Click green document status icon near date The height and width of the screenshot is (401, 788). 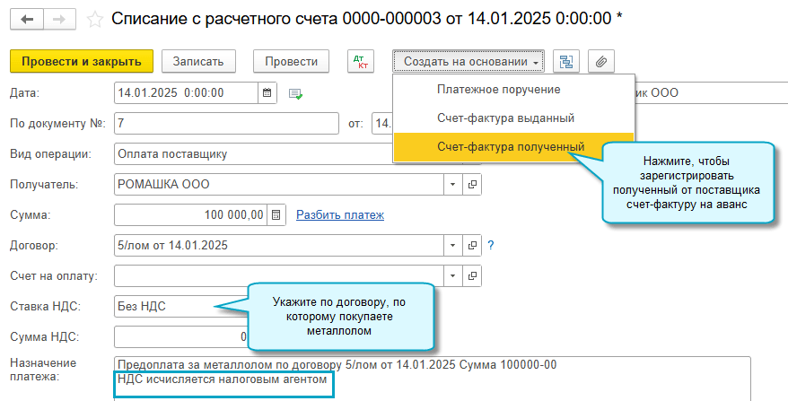pyautogui.click(x=295, y=92)
